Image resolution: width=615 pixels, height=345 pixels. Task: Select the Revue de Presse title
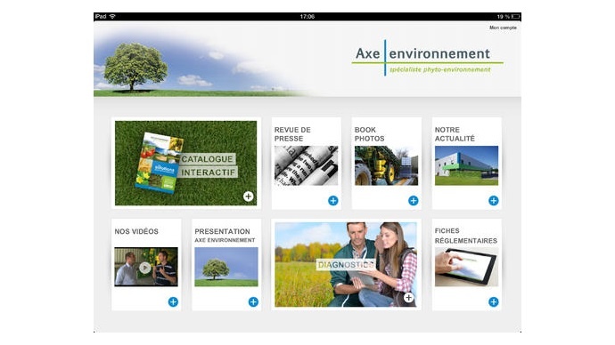[292, 134]
